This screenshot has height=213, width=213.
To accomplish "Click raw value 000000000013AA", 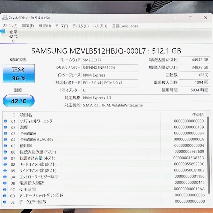I will (x=189, y=189).
